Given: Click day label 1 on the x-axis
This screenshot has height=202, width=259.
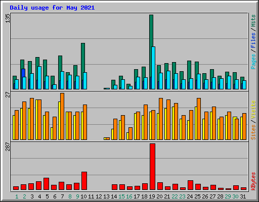Looking at the screenshot, I should click(17, 196).
